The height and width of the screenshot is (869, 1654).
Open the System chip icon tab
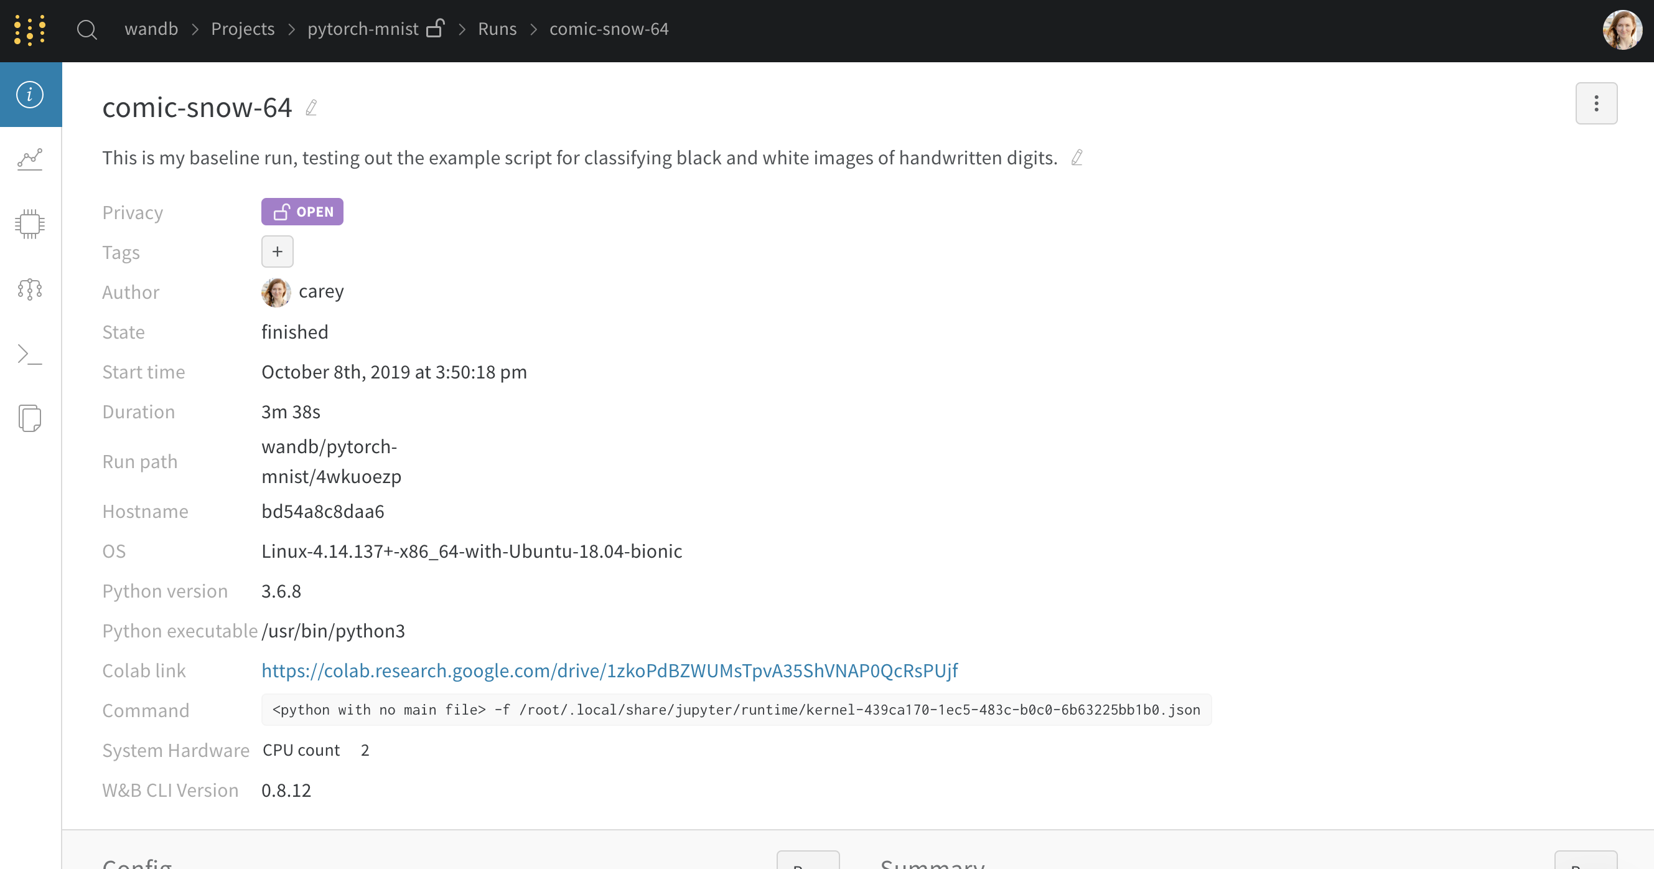click(x=30, y=224)
